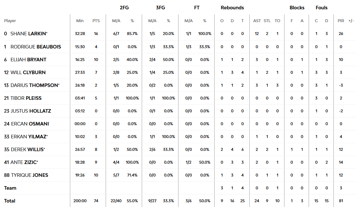Image resolution: width=356 pixels, height=207 pixels.
Task: Select Justus Hollatz from the box score
Action: (31, 111)
